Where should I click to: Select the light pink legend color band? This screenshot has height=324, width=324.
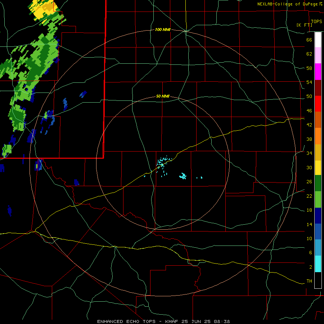click(318, 55)
